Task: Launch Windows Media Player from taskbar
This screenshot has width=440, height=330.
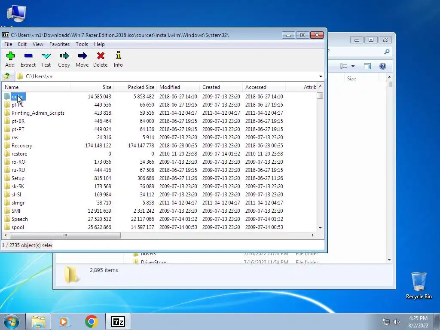Action: (x=64, y=321)
